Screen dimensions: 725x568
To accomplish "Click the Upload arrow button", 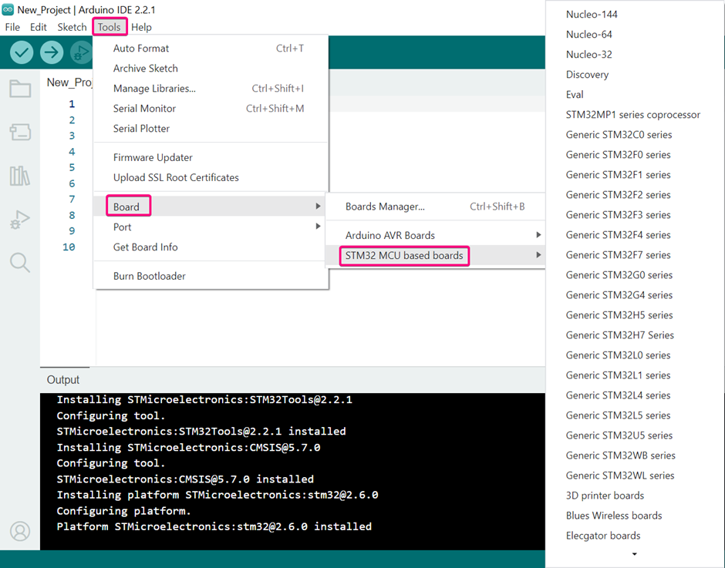I will tap(52, 52).
